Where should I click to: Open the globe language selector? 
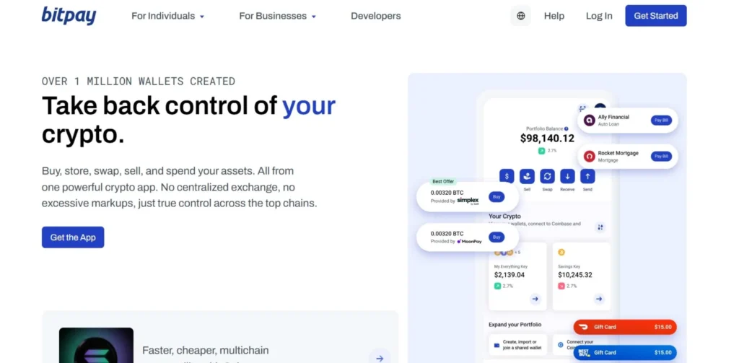tap(520, 16)
